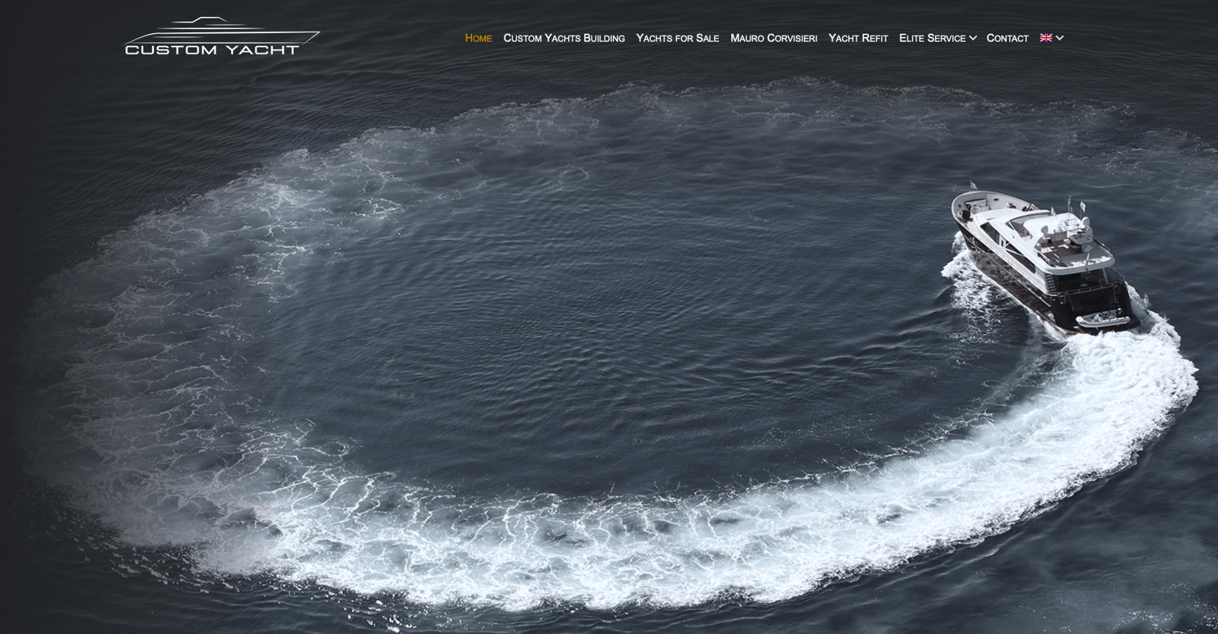Visit the Mauro Corvisieri page
Screen dimensions: 1218x634
(x=774, y=38)
